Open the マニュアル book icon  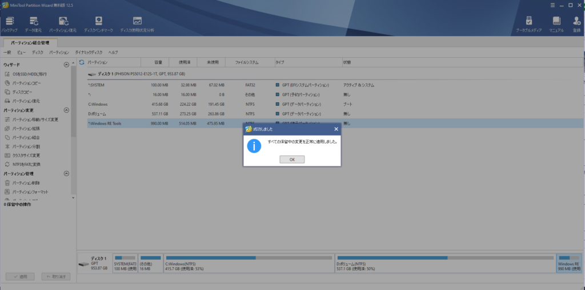[556, 25]
